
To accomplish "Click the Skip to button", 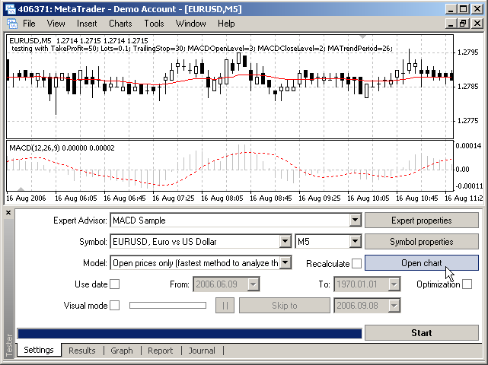I will (x=285, y=305).
